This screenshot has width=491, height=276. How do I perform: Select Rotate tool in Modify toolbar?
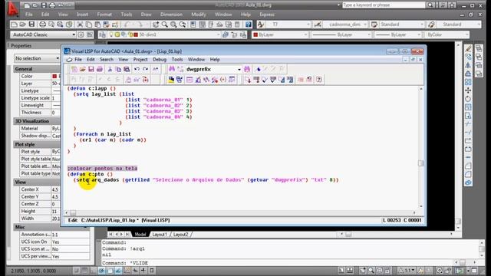point(468,99)
